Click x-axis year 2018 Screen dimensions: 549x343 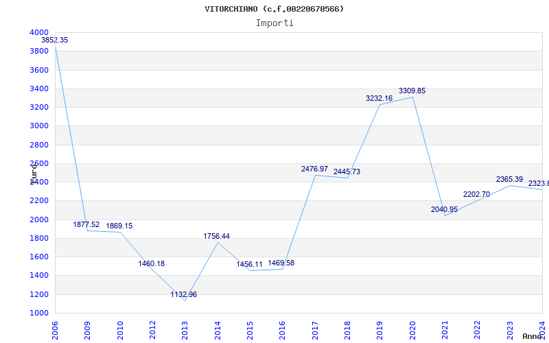[x=347, y=330]
